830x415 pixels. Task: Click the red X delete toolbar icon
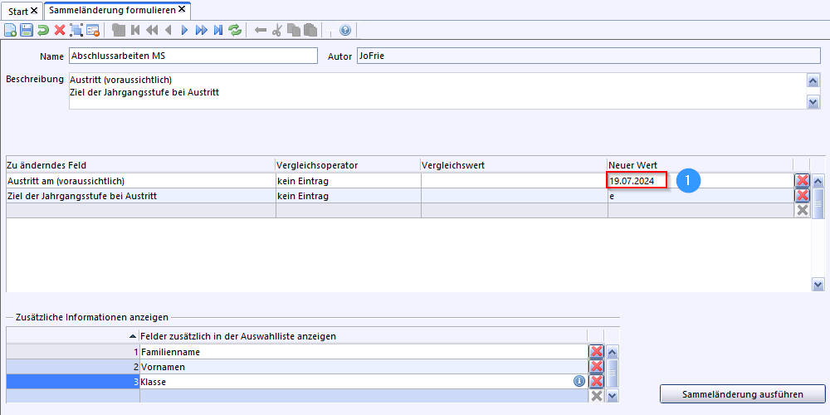[60, 30]
